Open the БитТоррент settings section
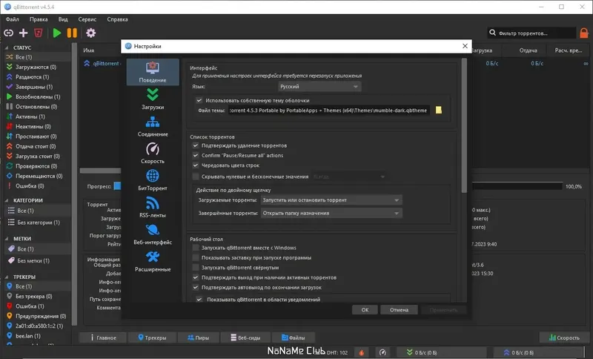The image size is (593, 359). tap(153, 180)
